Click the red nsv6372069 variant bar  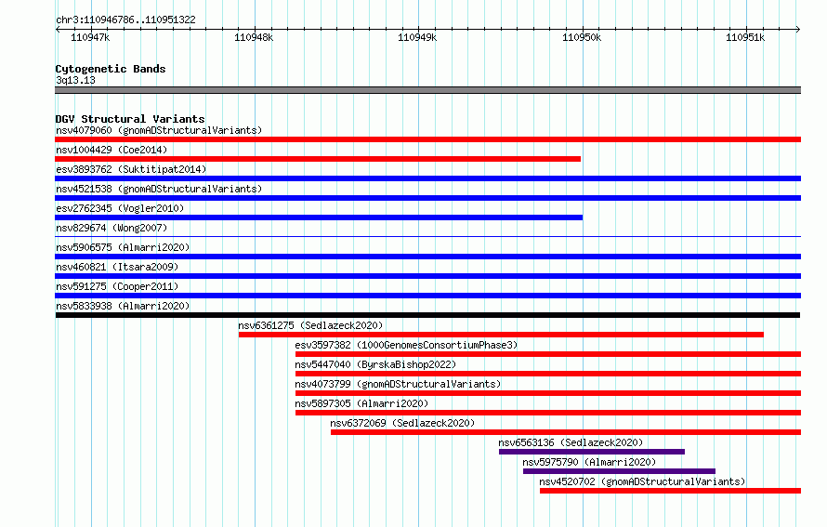pos(566,432)
